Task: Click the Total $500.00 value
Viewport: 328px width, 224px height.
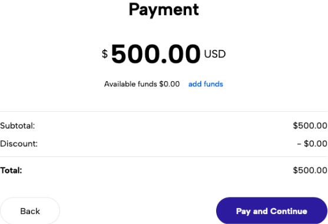Action: click(x=310, y=170)
